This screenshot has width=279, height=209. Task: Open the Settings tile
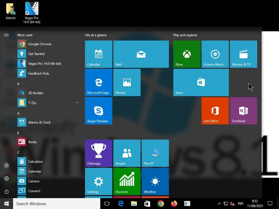(99, 182)
